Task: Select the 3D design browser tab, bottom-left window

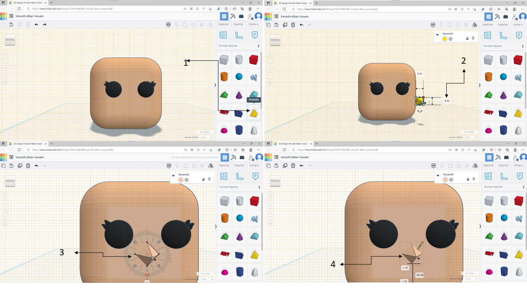Action: (x=27, y=144)
